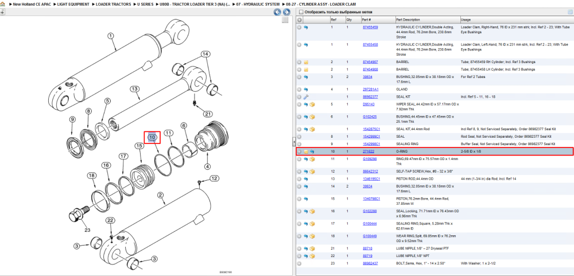The width and height of the screenshot is (574, 276).
Task: Click box icon for SEAL KIT 1542875C1
Action: click(x=312, y=129)
